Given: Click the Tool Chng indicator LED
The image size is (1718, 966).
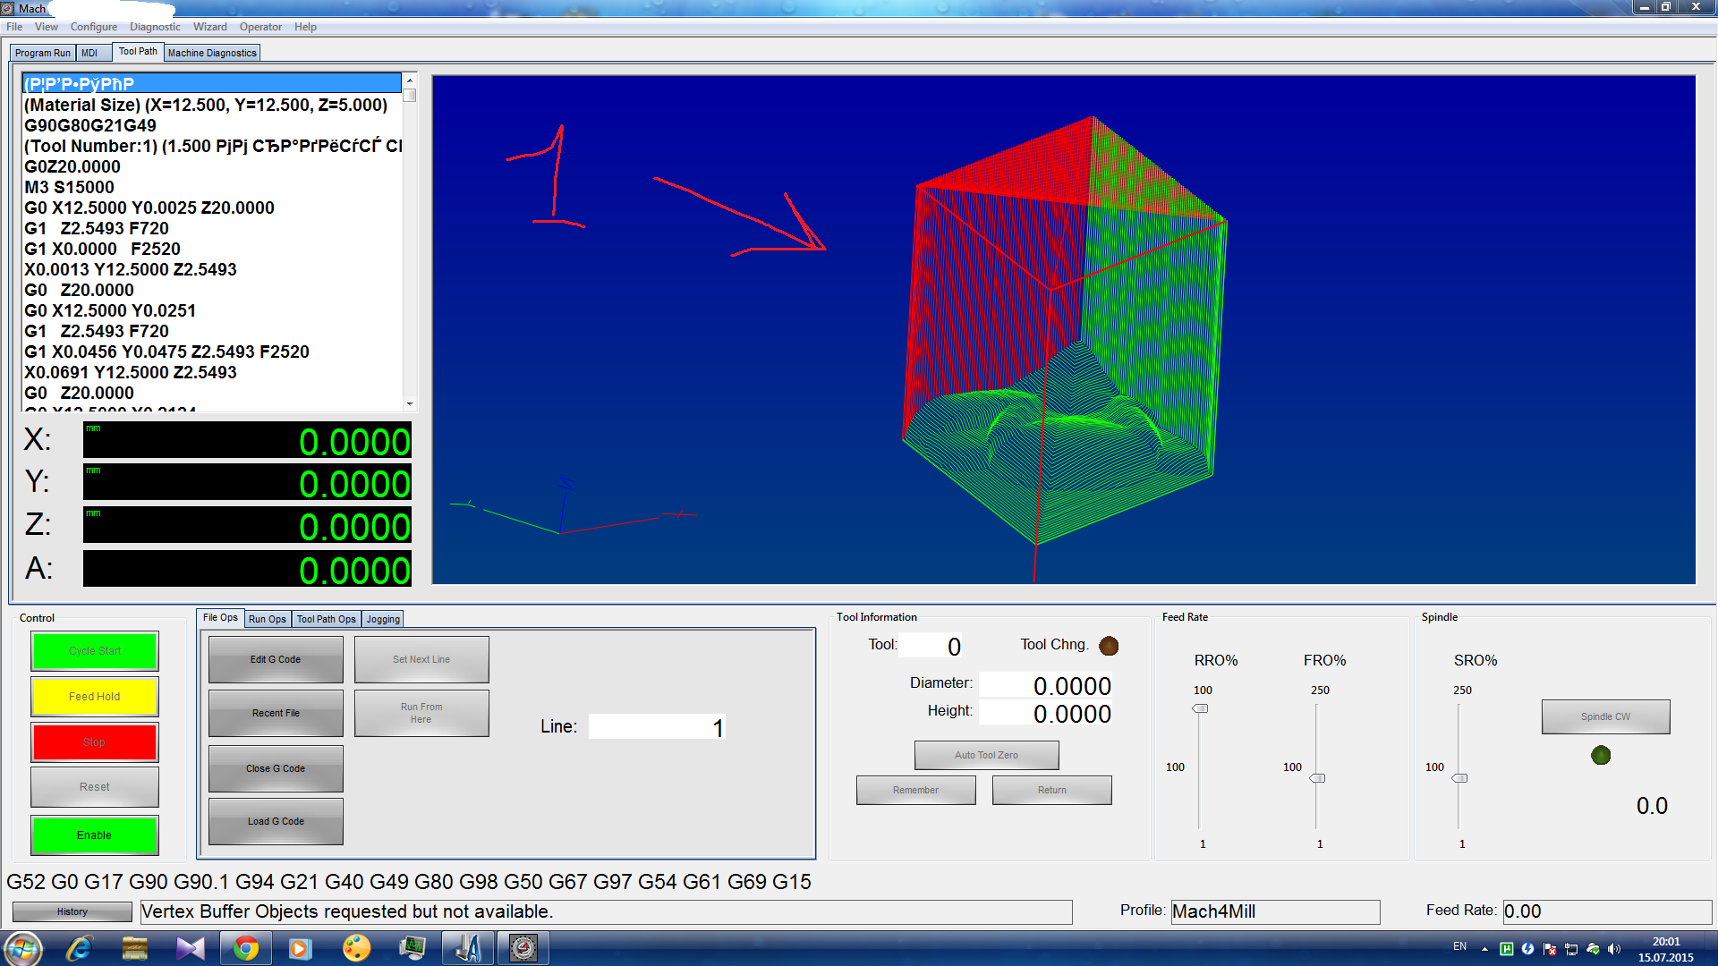Looking at the screenshot, I should tap(1108, 646).
